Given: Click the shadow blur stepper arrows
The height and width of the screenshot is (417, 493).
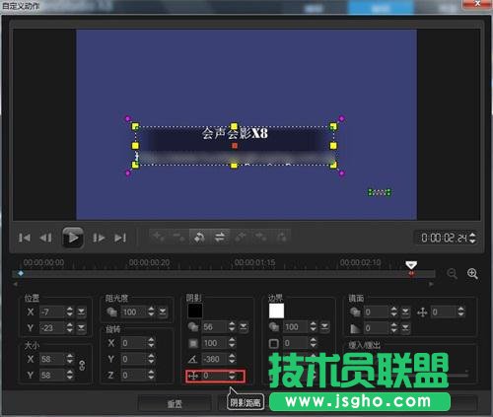Looking at the screenshot, I should 232,343.
